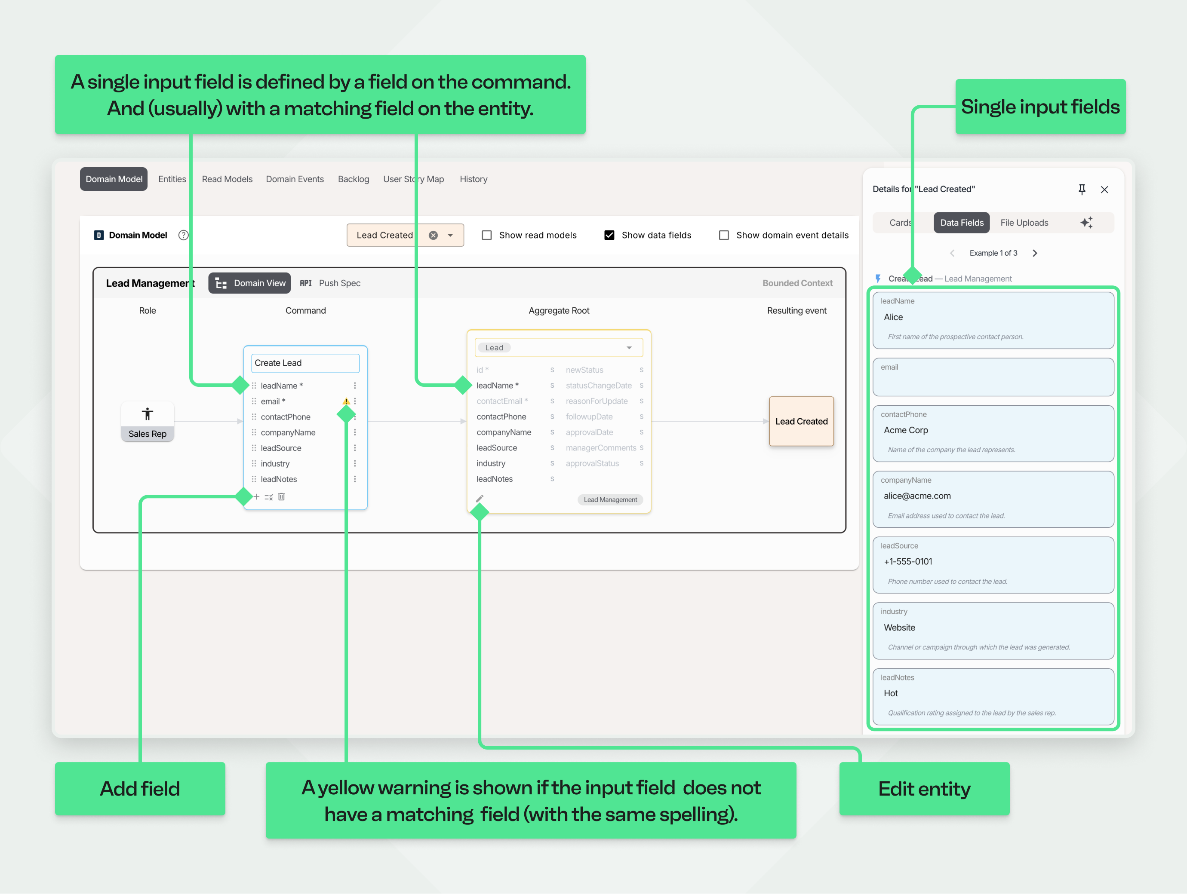Click the drag handle of contactPhone field
Image resolution: width=1187 pixels, height=894 pixels.
click(x=254, y=417)
